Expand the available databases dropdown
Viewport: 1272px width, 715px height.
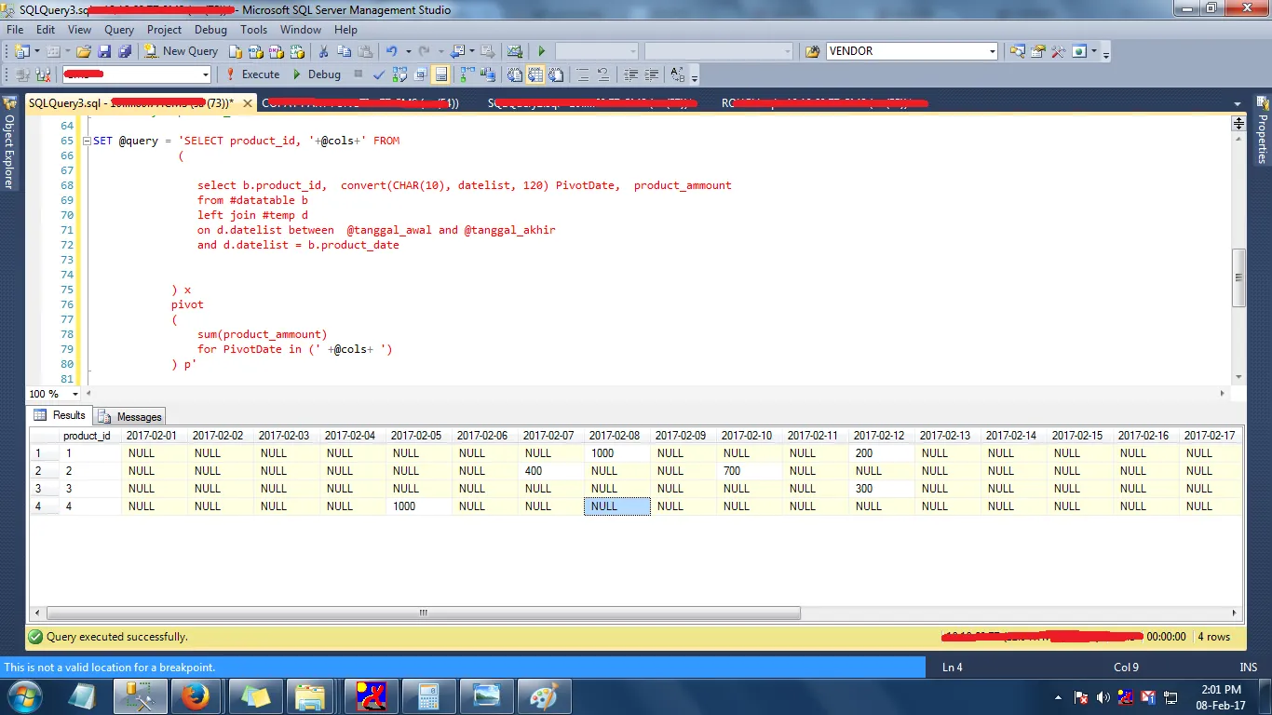pos(205,74)
